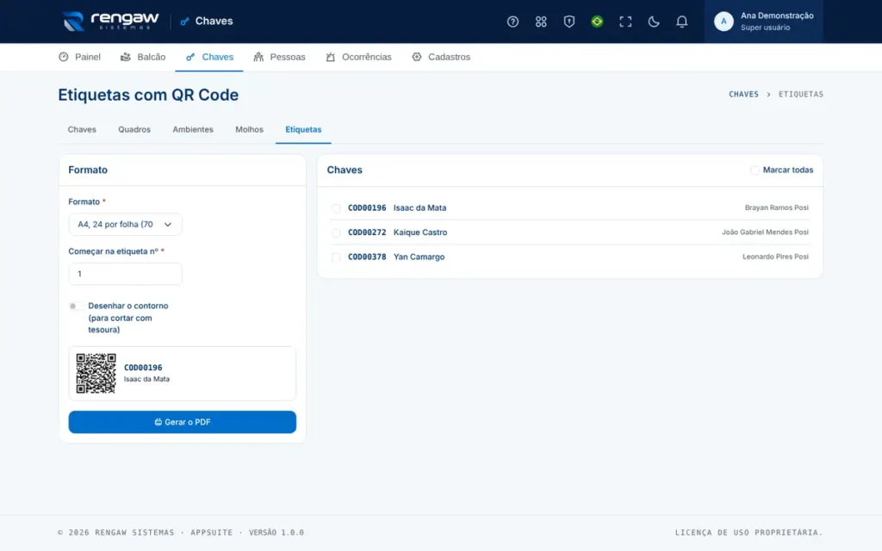The width and height of the screenshot is (882, 551).
Task: Click the Começar na etiqueta nº field
Action: point(125,274)
